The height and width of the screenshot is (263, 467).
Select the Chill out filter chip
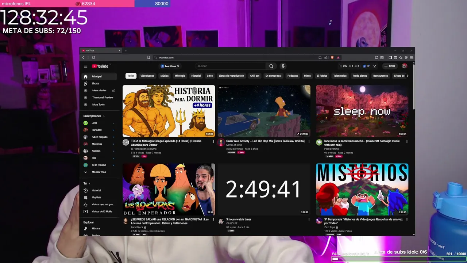pos(255,76)
